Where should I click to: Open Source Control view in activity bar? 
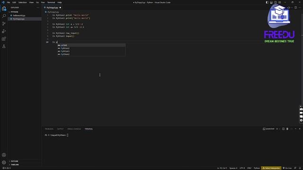point(4,24)
